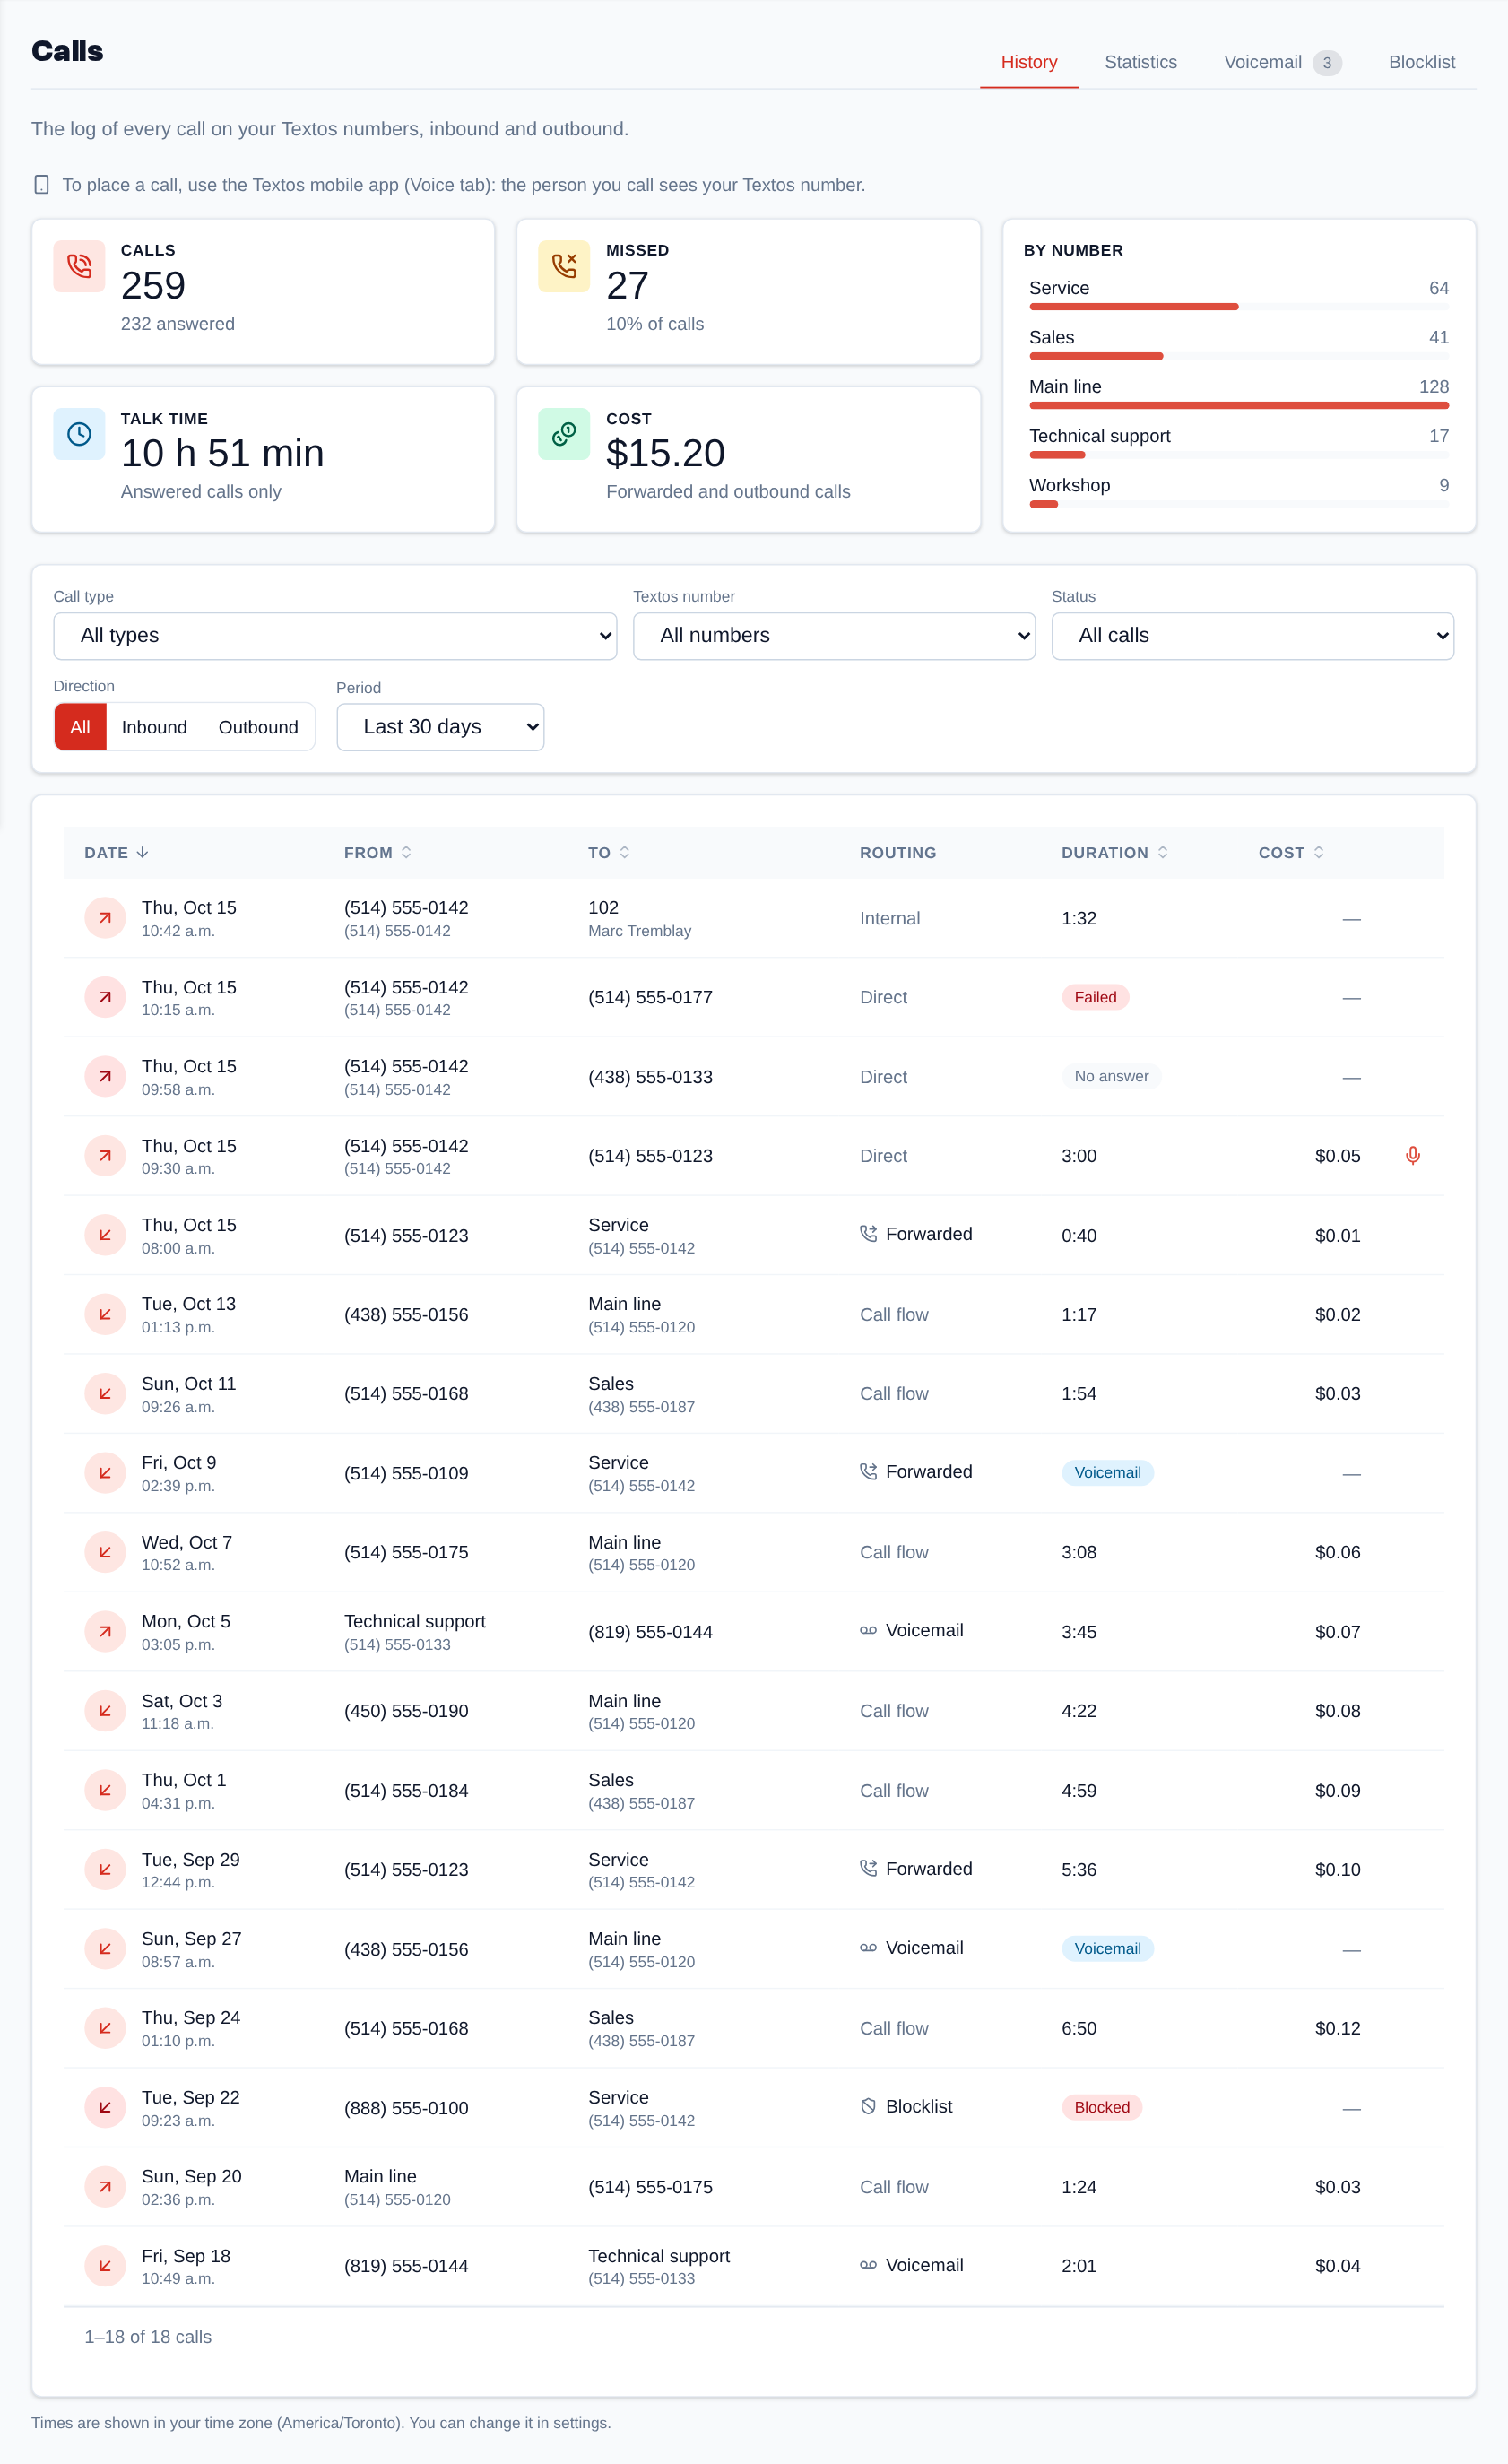This screenshot has height=2464, width=1508.
Task: Click outbound arrow icon for Oct 15 10:42 a.m. call
Action: point(105,918)
